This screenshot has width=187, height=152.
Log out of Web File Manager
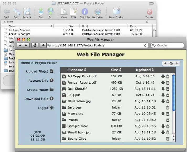[x=46, y=108]
